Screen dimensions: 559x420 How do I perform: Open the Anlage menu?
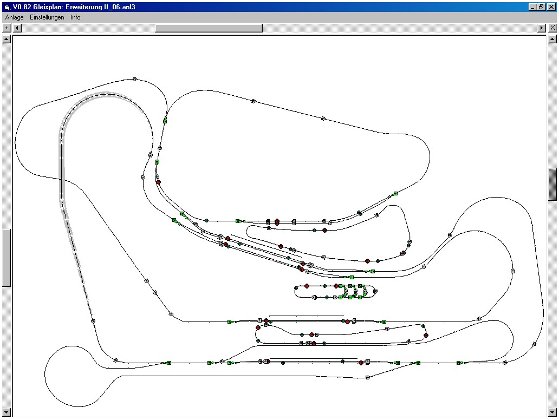point(14,17)
